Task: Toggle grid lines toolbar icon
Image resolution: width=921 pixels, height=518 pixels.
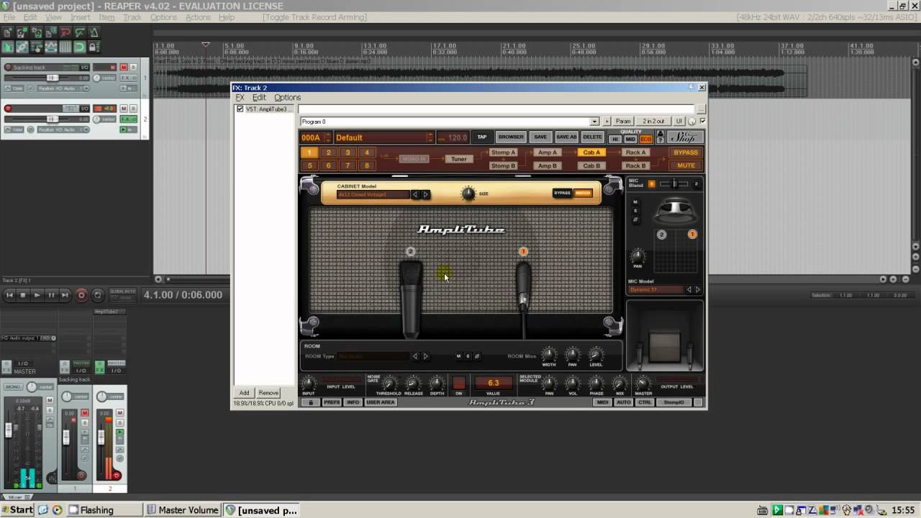Action: [65, 47]
